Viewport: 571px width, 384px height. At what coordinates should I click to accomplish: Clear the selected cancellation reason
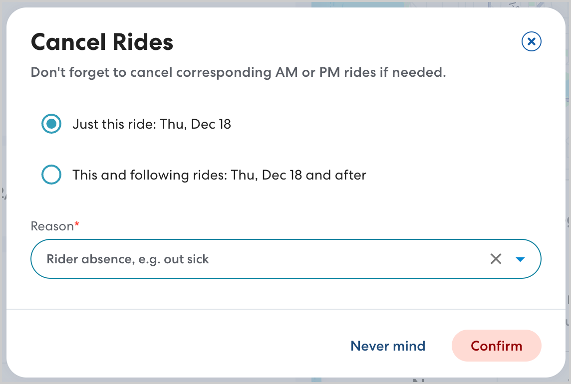coord(496,259)
